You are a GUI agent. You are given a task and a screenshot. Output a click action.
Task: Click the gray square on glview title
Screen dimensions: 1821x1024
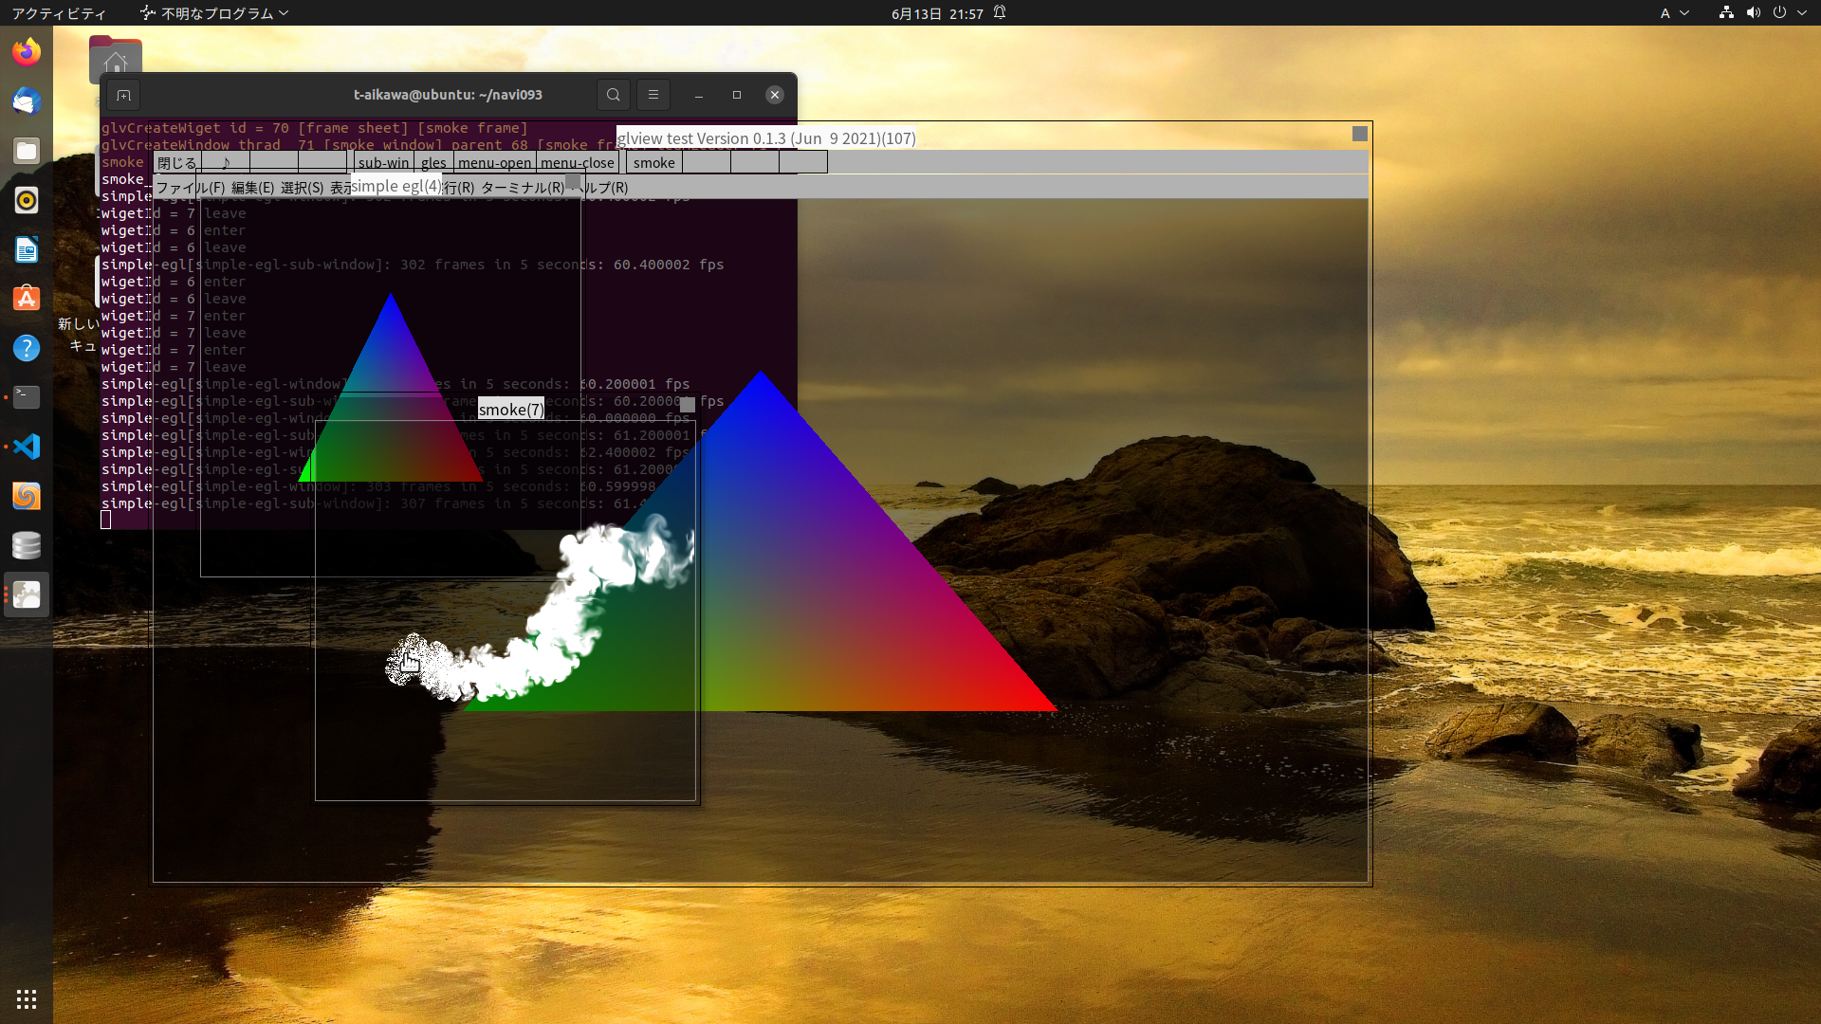(x=1359, y=135)
